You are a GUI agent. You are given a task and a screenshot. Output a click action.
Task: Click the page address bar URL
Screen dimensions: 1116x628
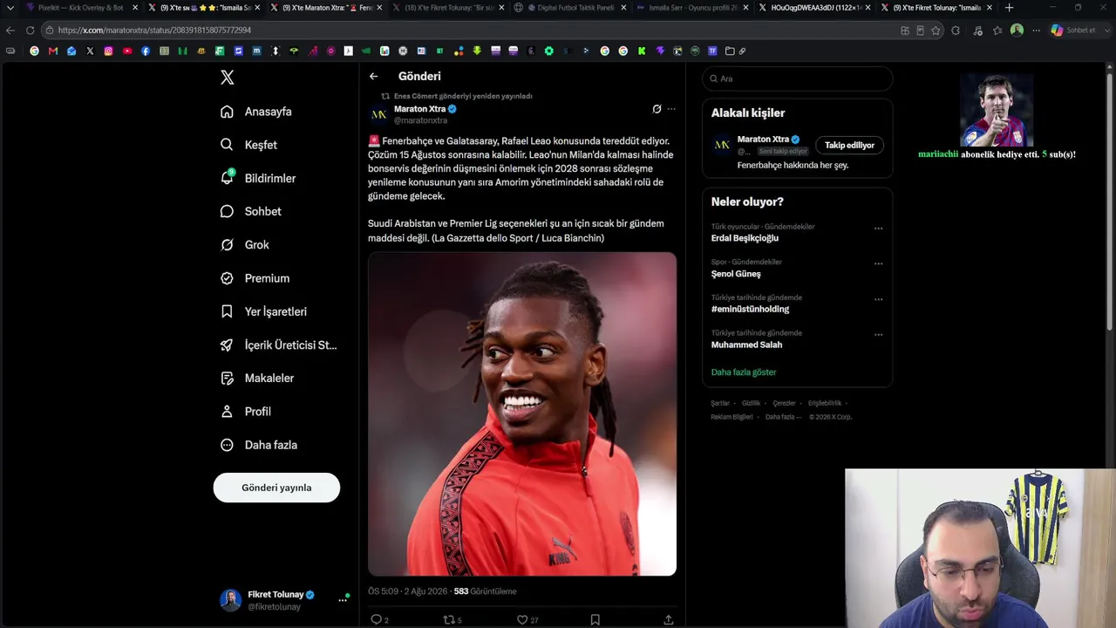tap(155, 30)
